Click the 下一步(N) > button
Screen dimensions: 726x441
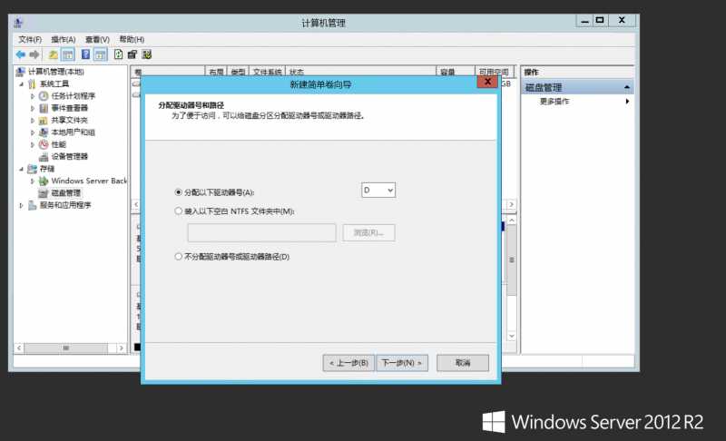coord(401,363)
